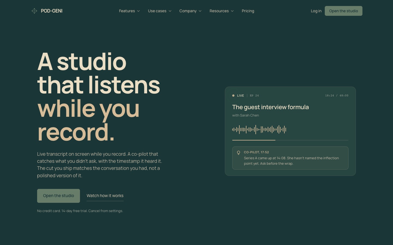Open the Resources dropdown menu
This screenshot has height=245, width=393.
point(222,11)
